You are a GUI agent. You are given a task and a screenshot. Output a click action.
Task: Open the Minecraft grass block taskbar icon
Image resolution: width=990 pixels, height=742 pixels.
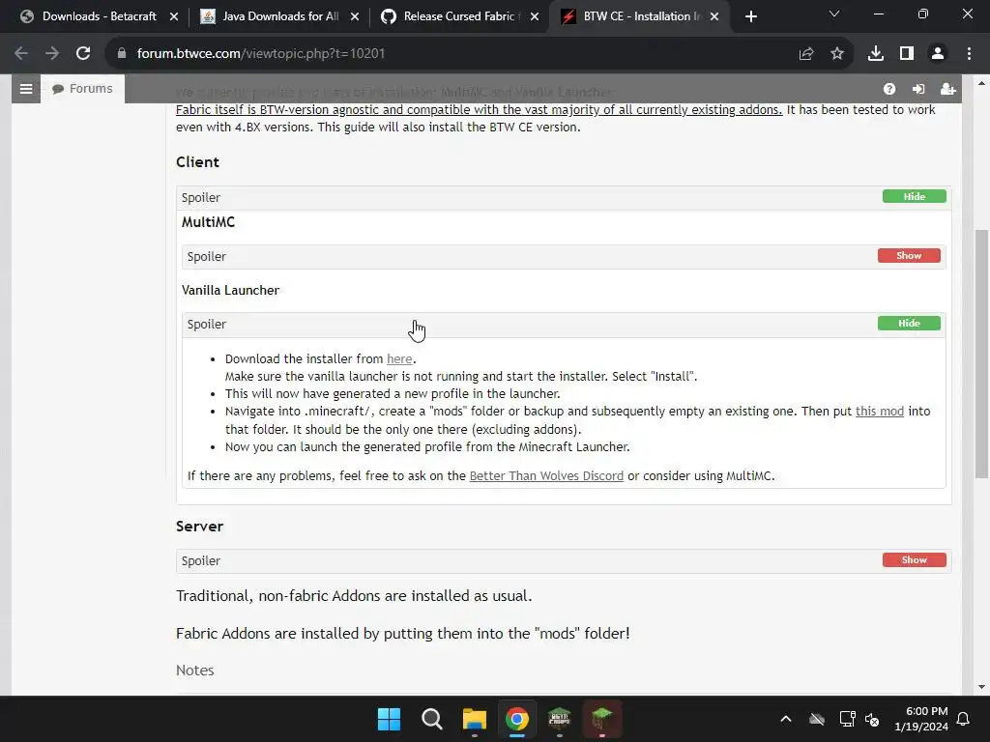(601, 719)
